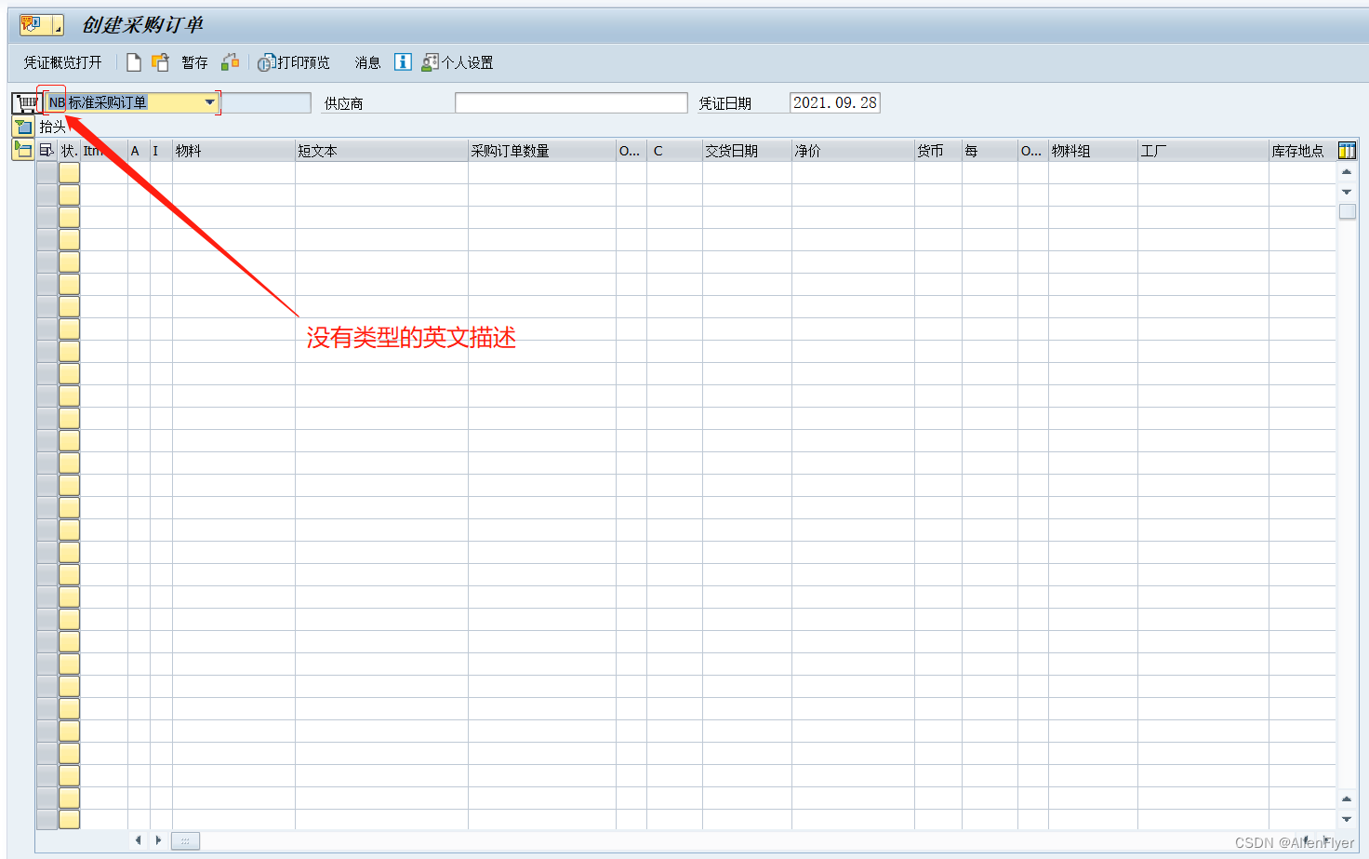This screenshot has width=1369, height=859.
Task: Expand the item detail section below header
Action: click(x=22, y=149)
